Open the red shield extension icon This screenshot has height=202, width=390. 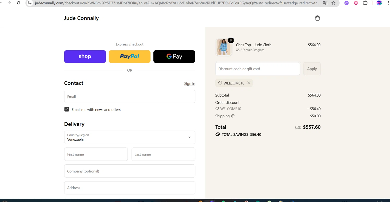click(356, 3)
